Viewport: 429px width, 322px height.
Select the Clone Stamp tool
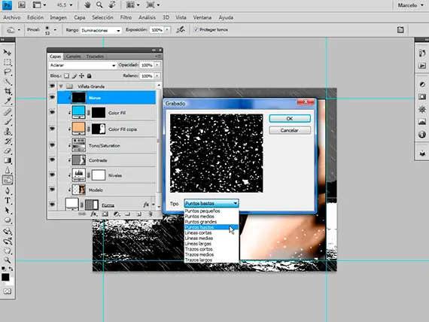pyautogui.click(x=8, y=132)
